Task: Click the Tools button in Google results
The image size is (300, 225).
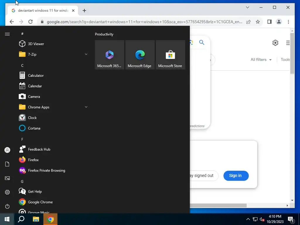Action: [x=285, y=59]
